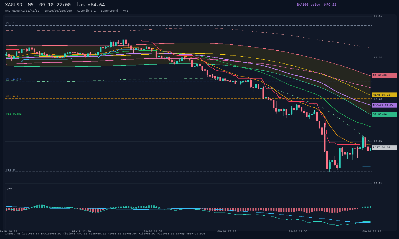Click the Supertrend legend entry

pyautogui.click(x=109, y=11)
